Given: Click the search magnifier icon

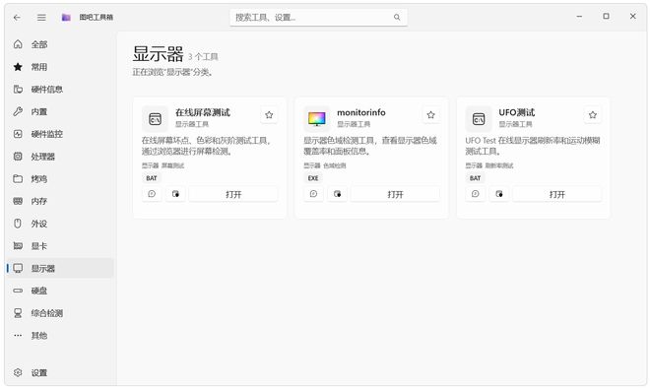Looking at the screenshot, I should (x=397, y=18).
